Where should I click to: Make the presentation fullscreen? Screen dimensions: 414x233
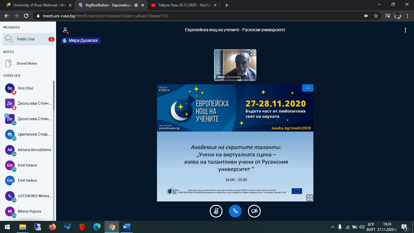tap(309, 198)
